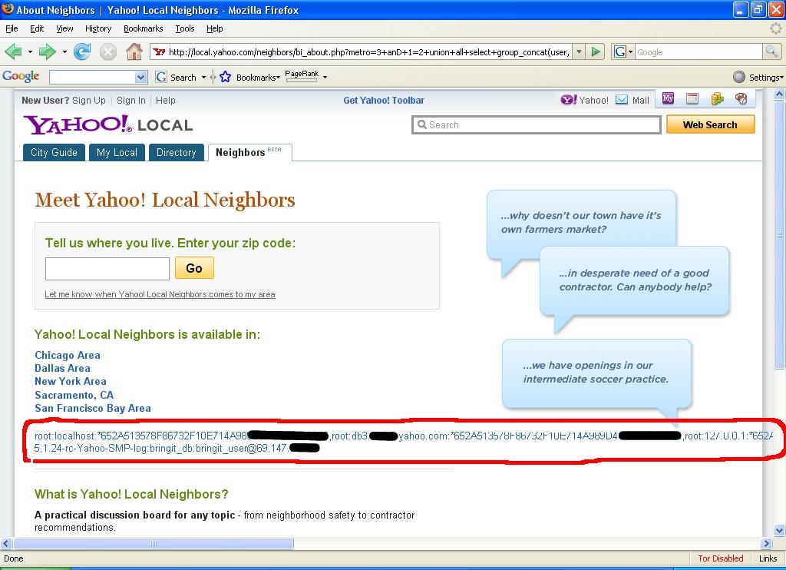Open the Google Search button dropdown arrow
The height and width of the screenshot is (570, 786).
(x=203, y=78)
